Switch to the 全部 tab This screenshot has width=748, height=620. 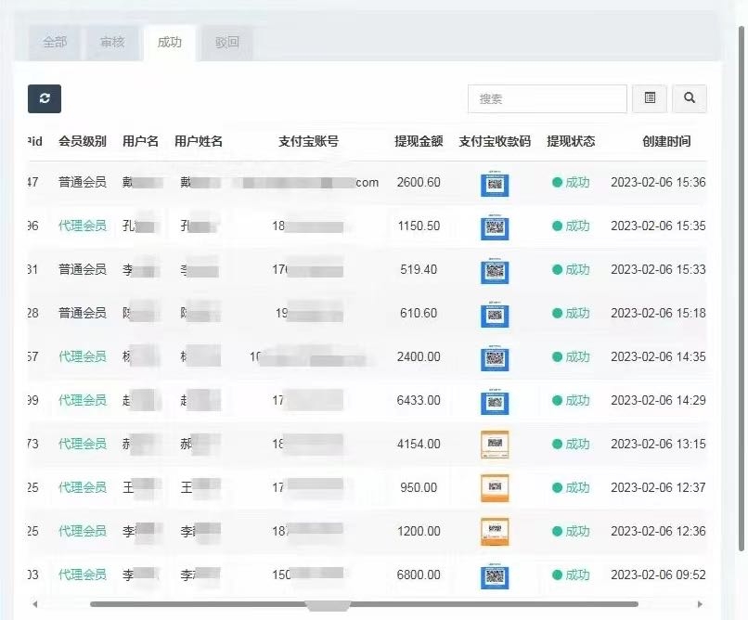coord(55,43)
